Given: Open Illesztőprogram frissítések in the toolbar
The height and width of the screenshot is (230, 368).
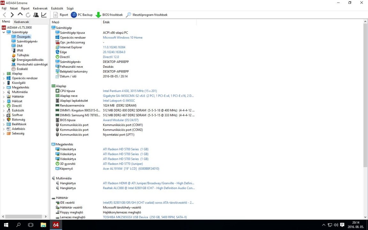Looking at the screenshot, I should 147,15.
